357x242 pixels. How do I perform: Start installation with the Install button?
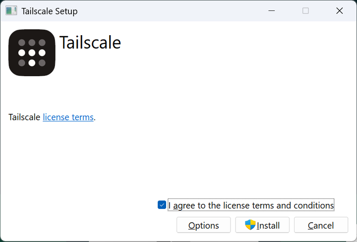tap(262, 225)
